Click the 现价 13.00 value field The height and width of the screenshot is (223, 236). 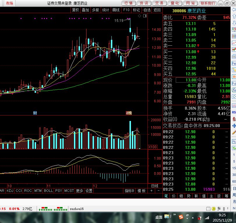click(186, 80)
